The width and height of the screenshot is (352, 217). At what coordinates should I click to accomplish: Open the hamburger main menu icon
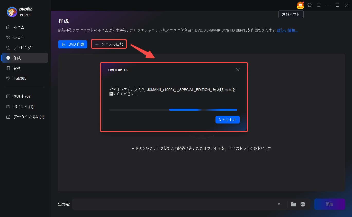tap(319, 5)
